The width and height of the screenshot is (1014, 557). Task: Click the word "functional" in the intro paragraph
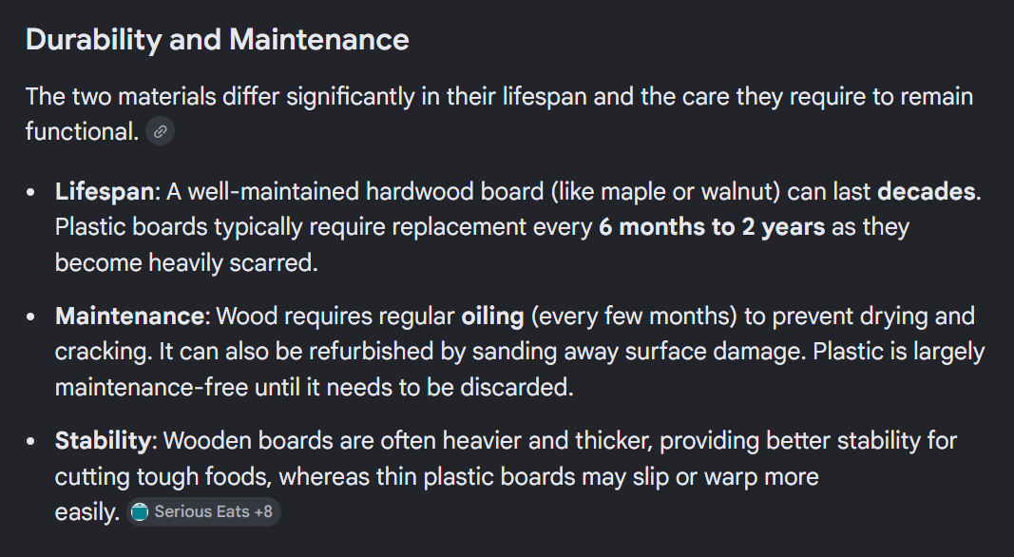click(80, 131)
